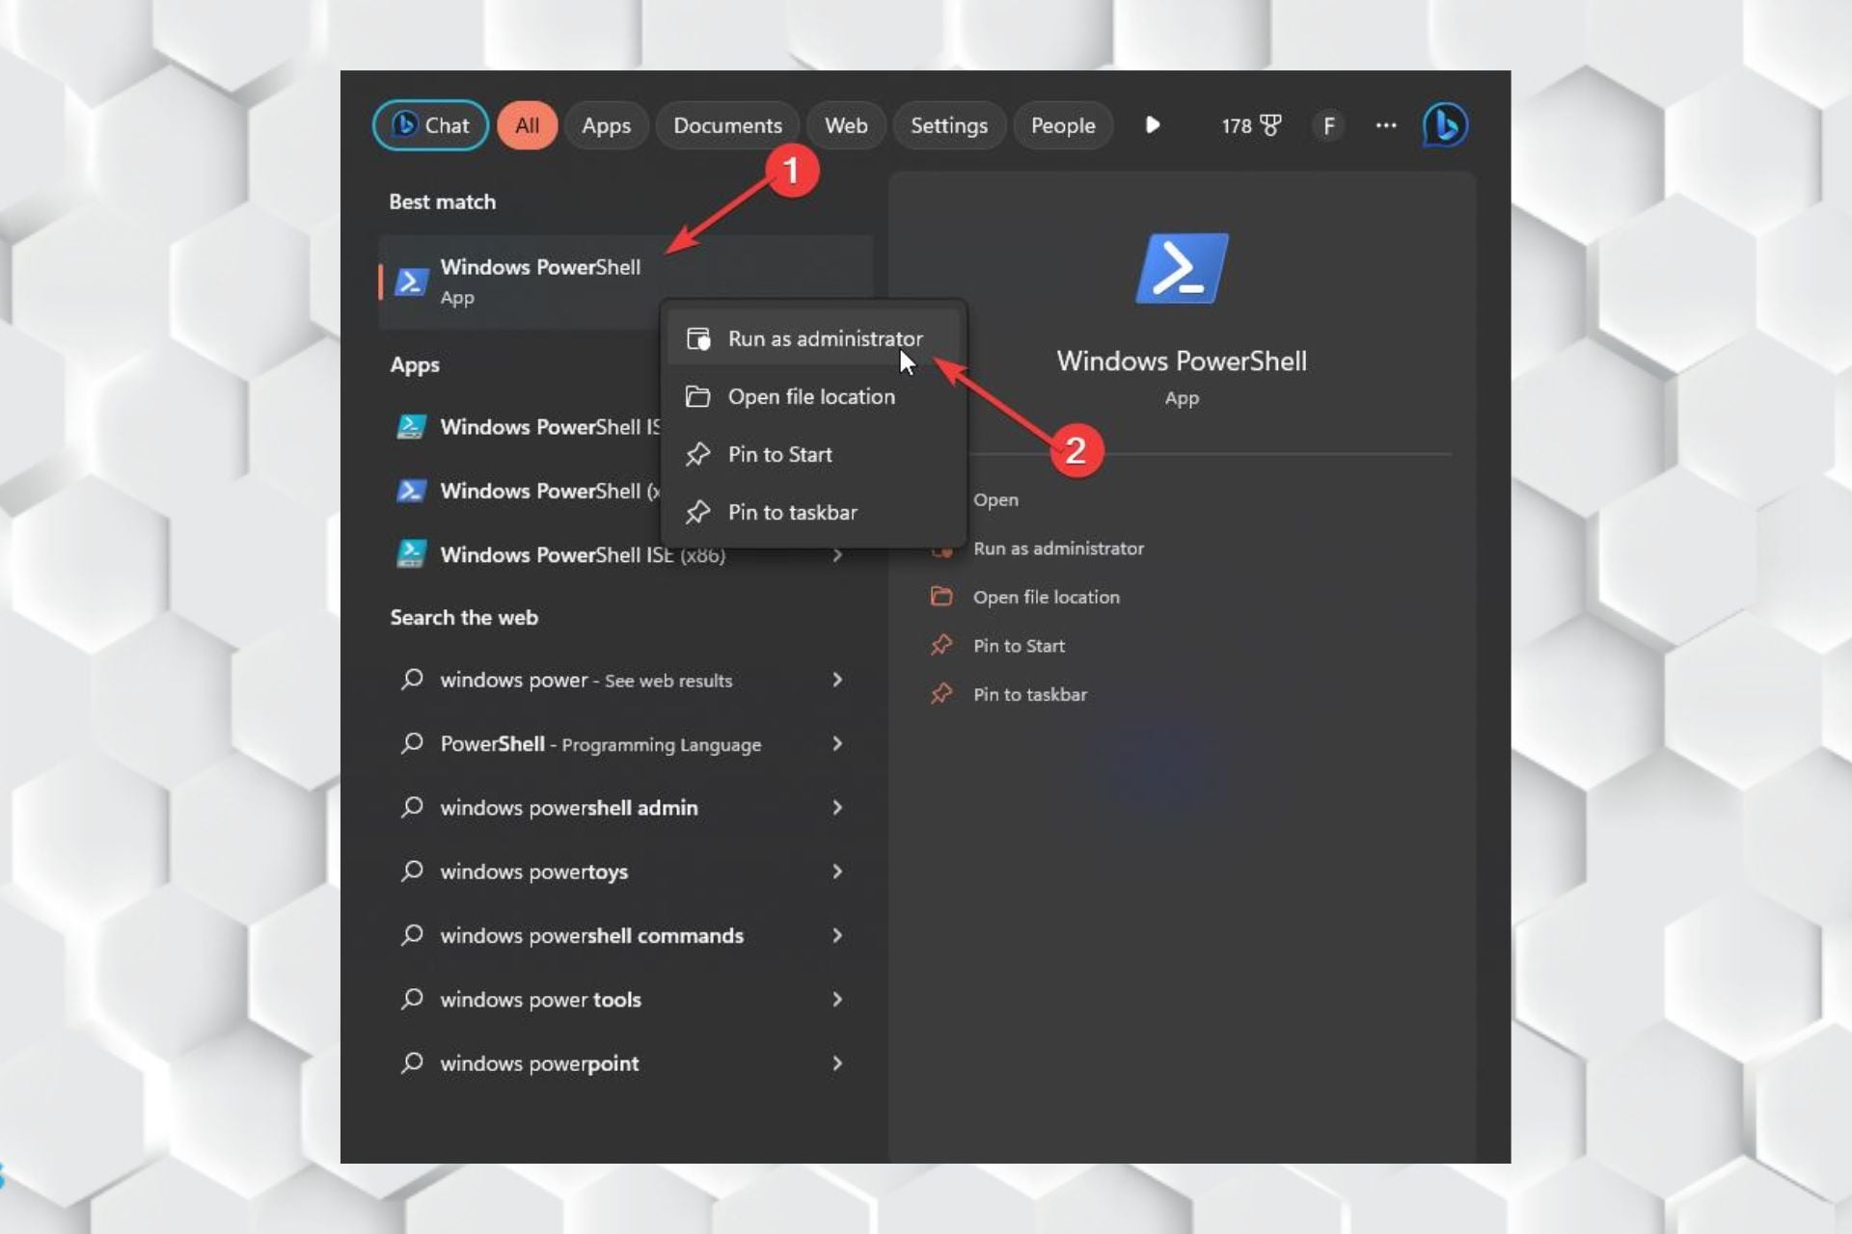Click the More options ellipsis icon
This screenshot has height=1234, width=1852.
[1385, 125]
